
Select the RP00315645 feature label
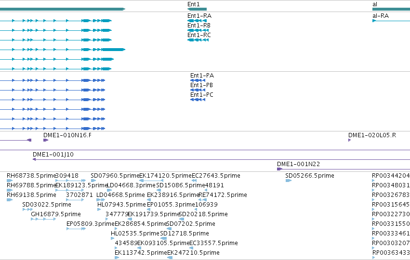(391, 205)
